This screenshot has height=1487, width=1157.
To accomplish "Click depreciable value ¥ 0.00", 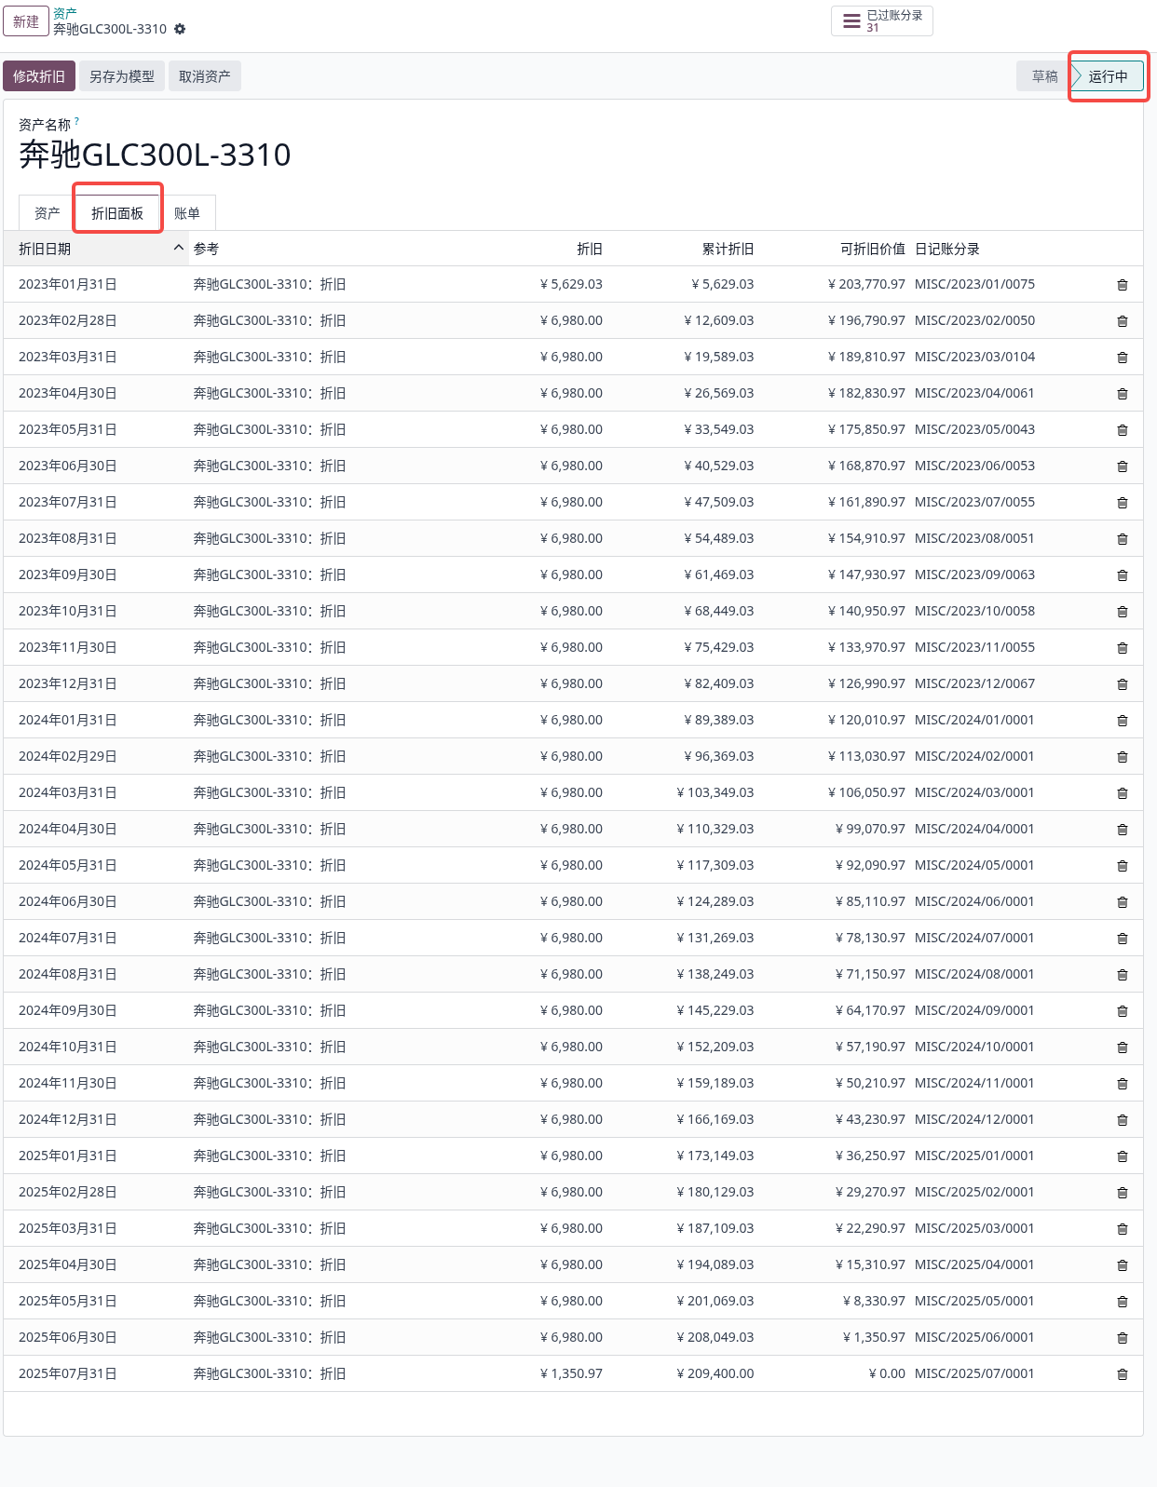I will pyautogui.click(x=887, y=1373).
